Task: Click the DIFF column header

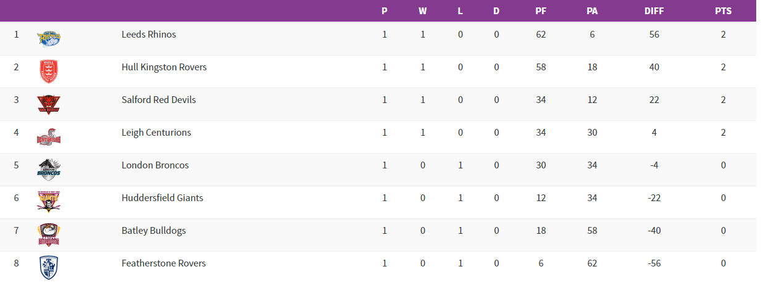Action: (654, 11)
